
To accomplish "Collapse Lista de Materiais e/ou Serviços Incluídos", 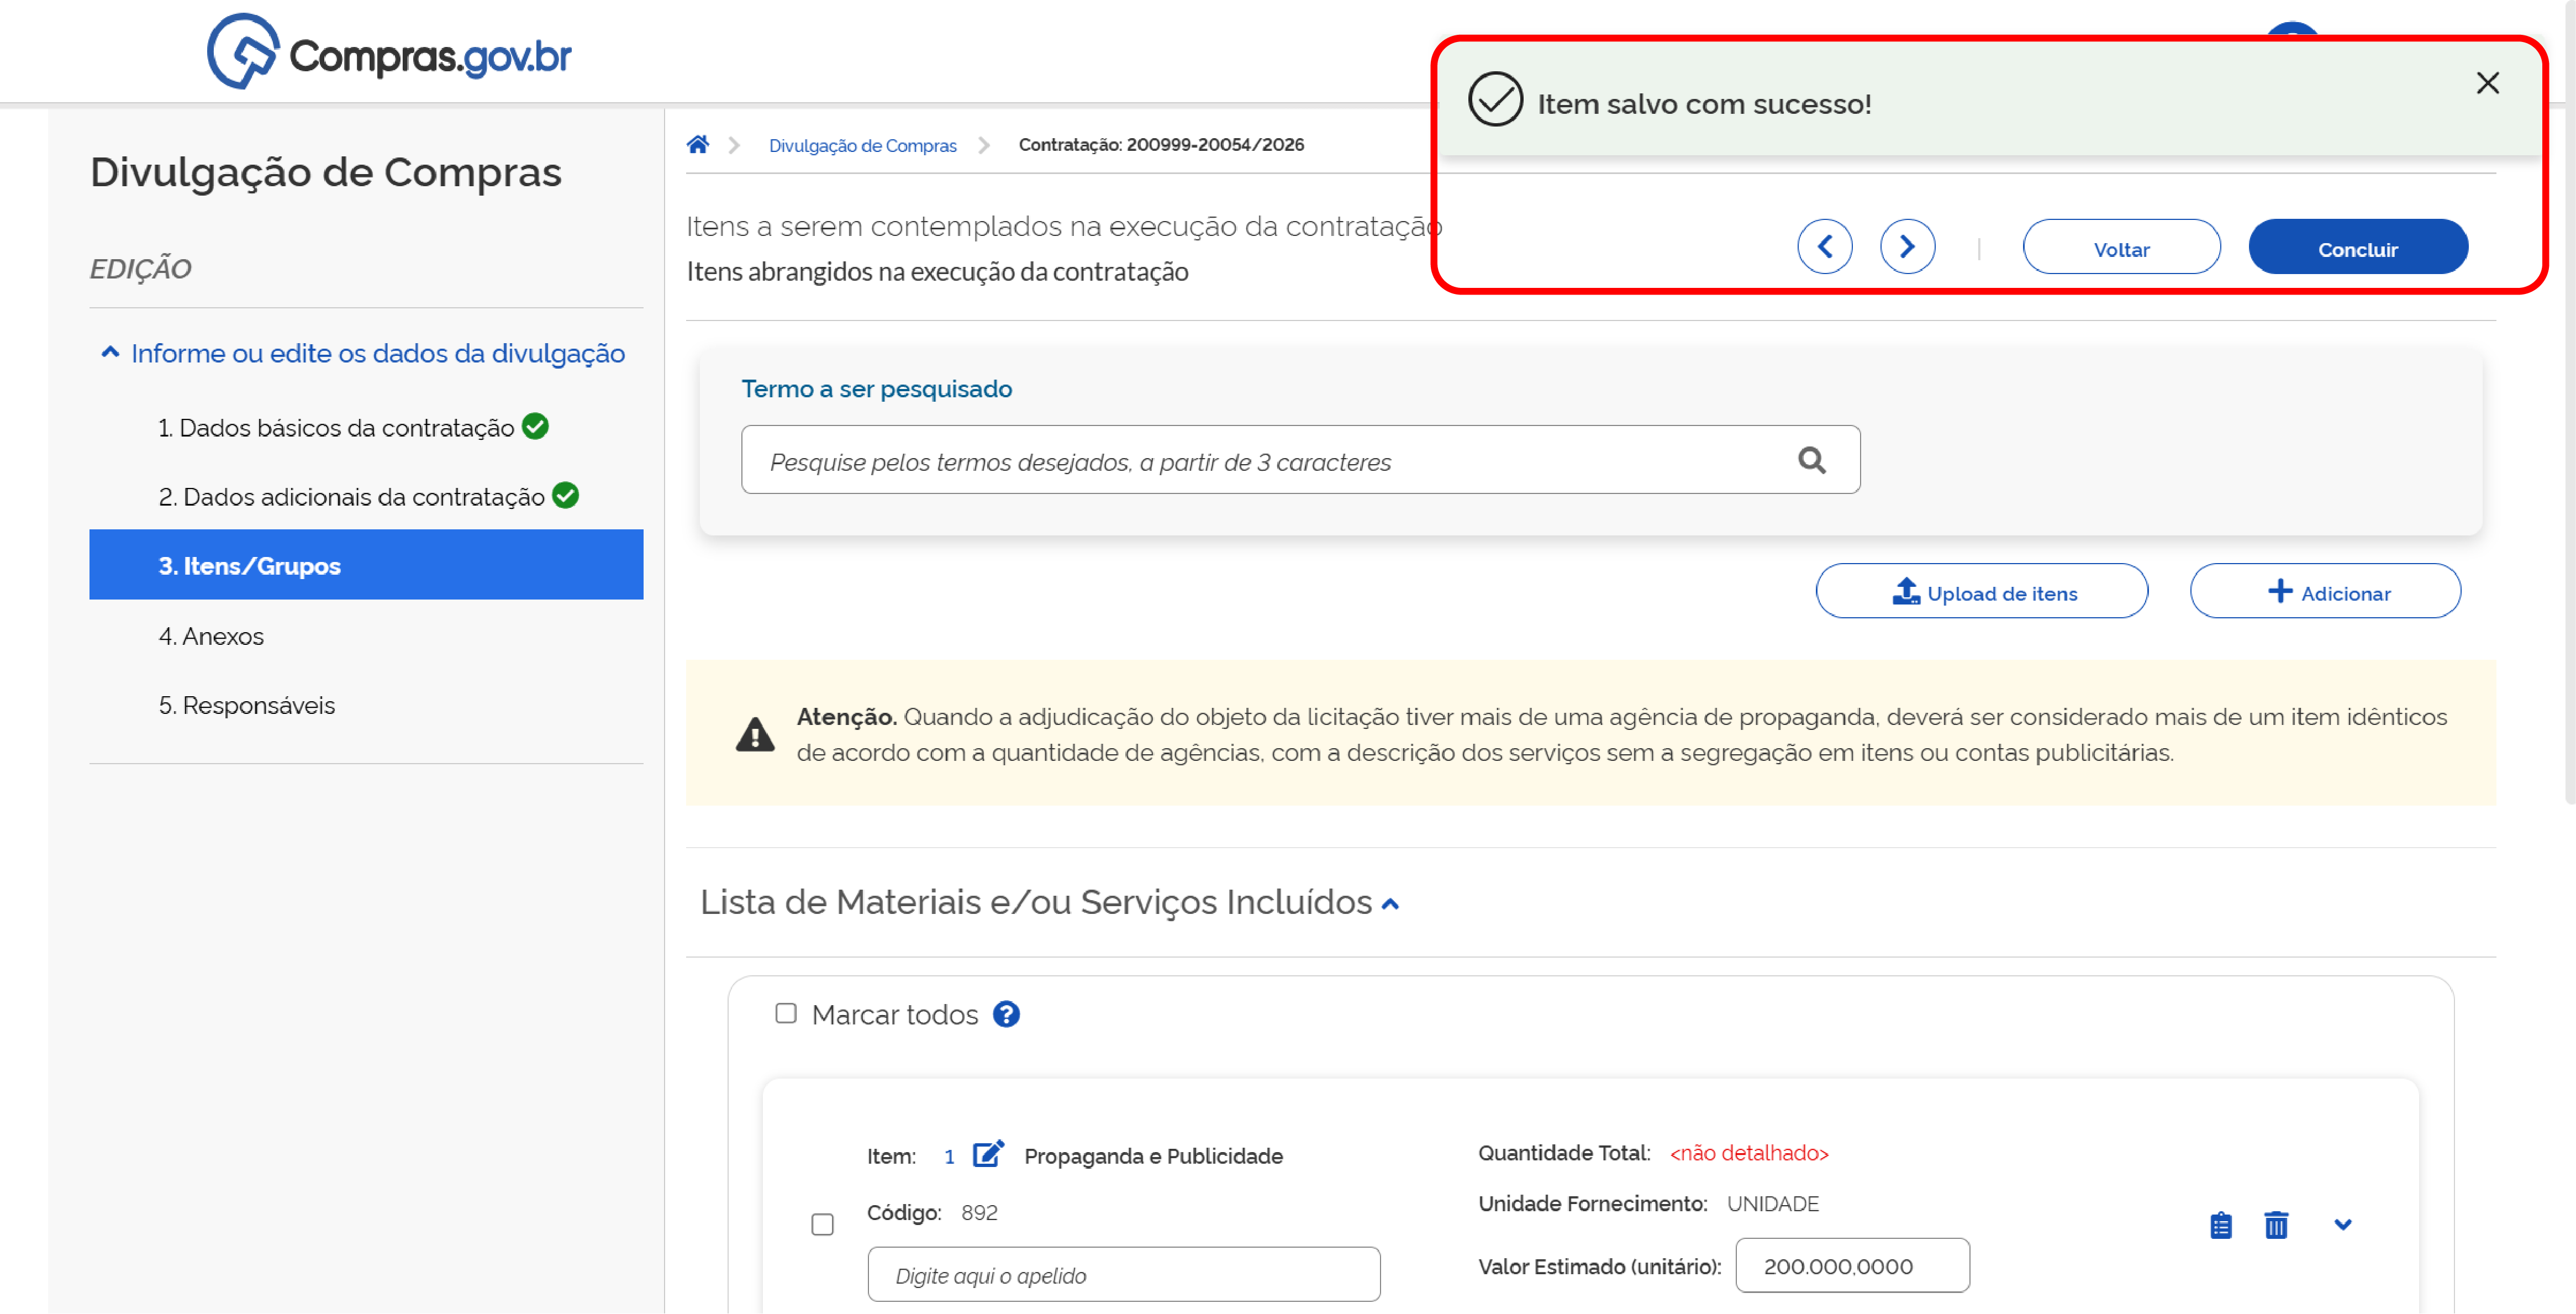I will (1390, 904).
